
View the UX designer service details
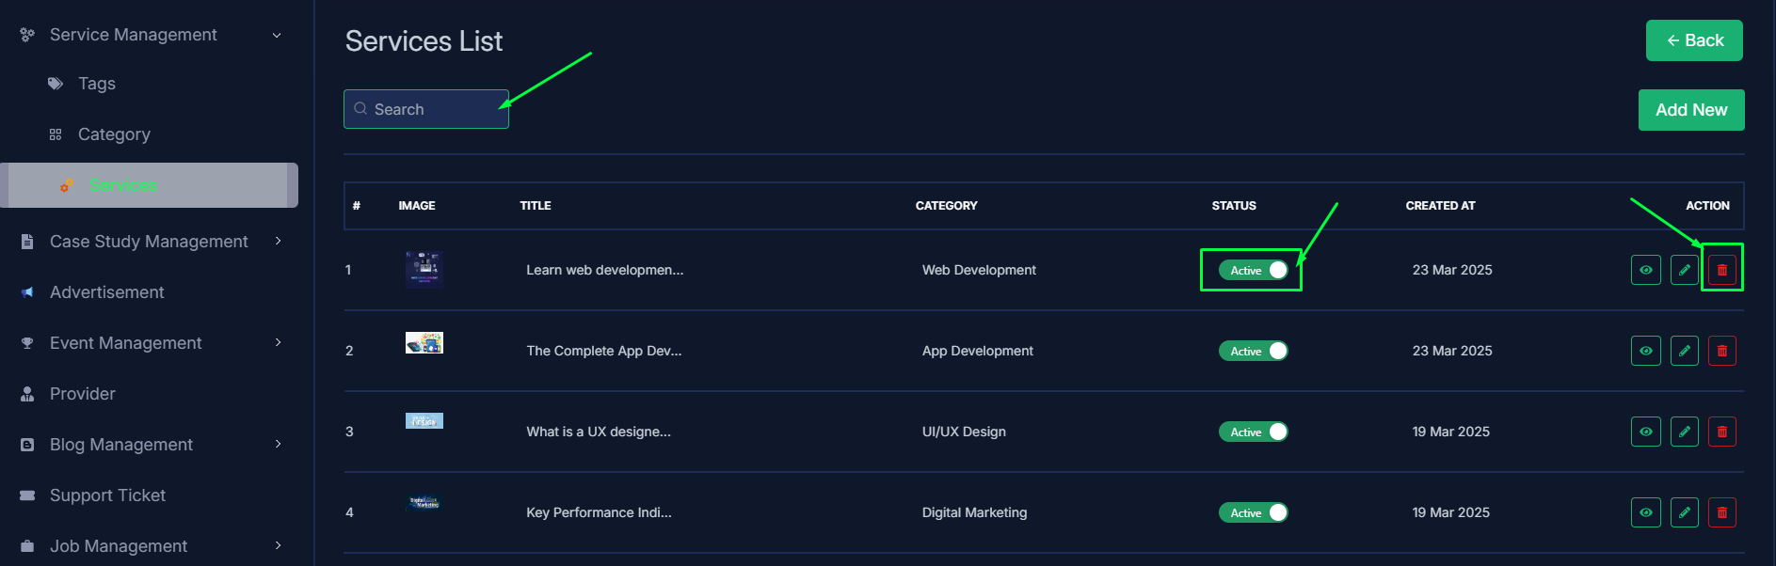coord(1645,432)
